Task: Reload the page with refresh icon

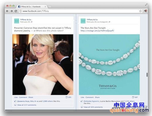Action: click(x=16, y=11)
